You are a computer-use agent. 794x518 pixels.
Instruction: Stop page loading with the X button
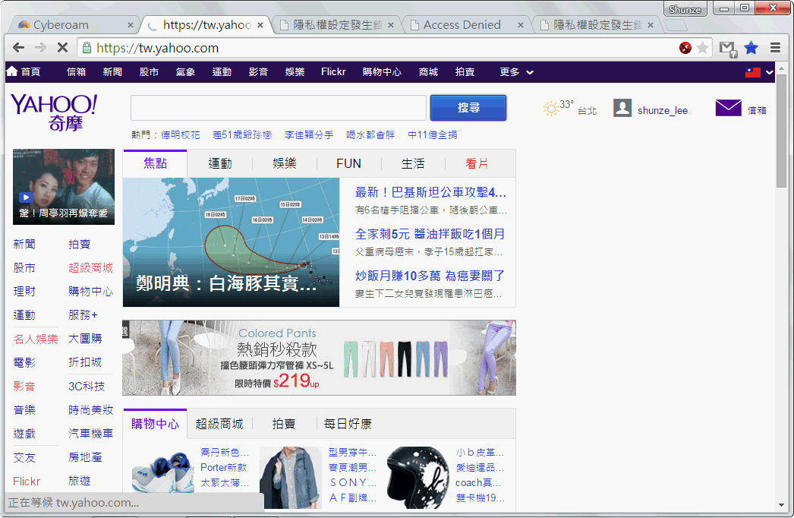click(x=62, y=48)
